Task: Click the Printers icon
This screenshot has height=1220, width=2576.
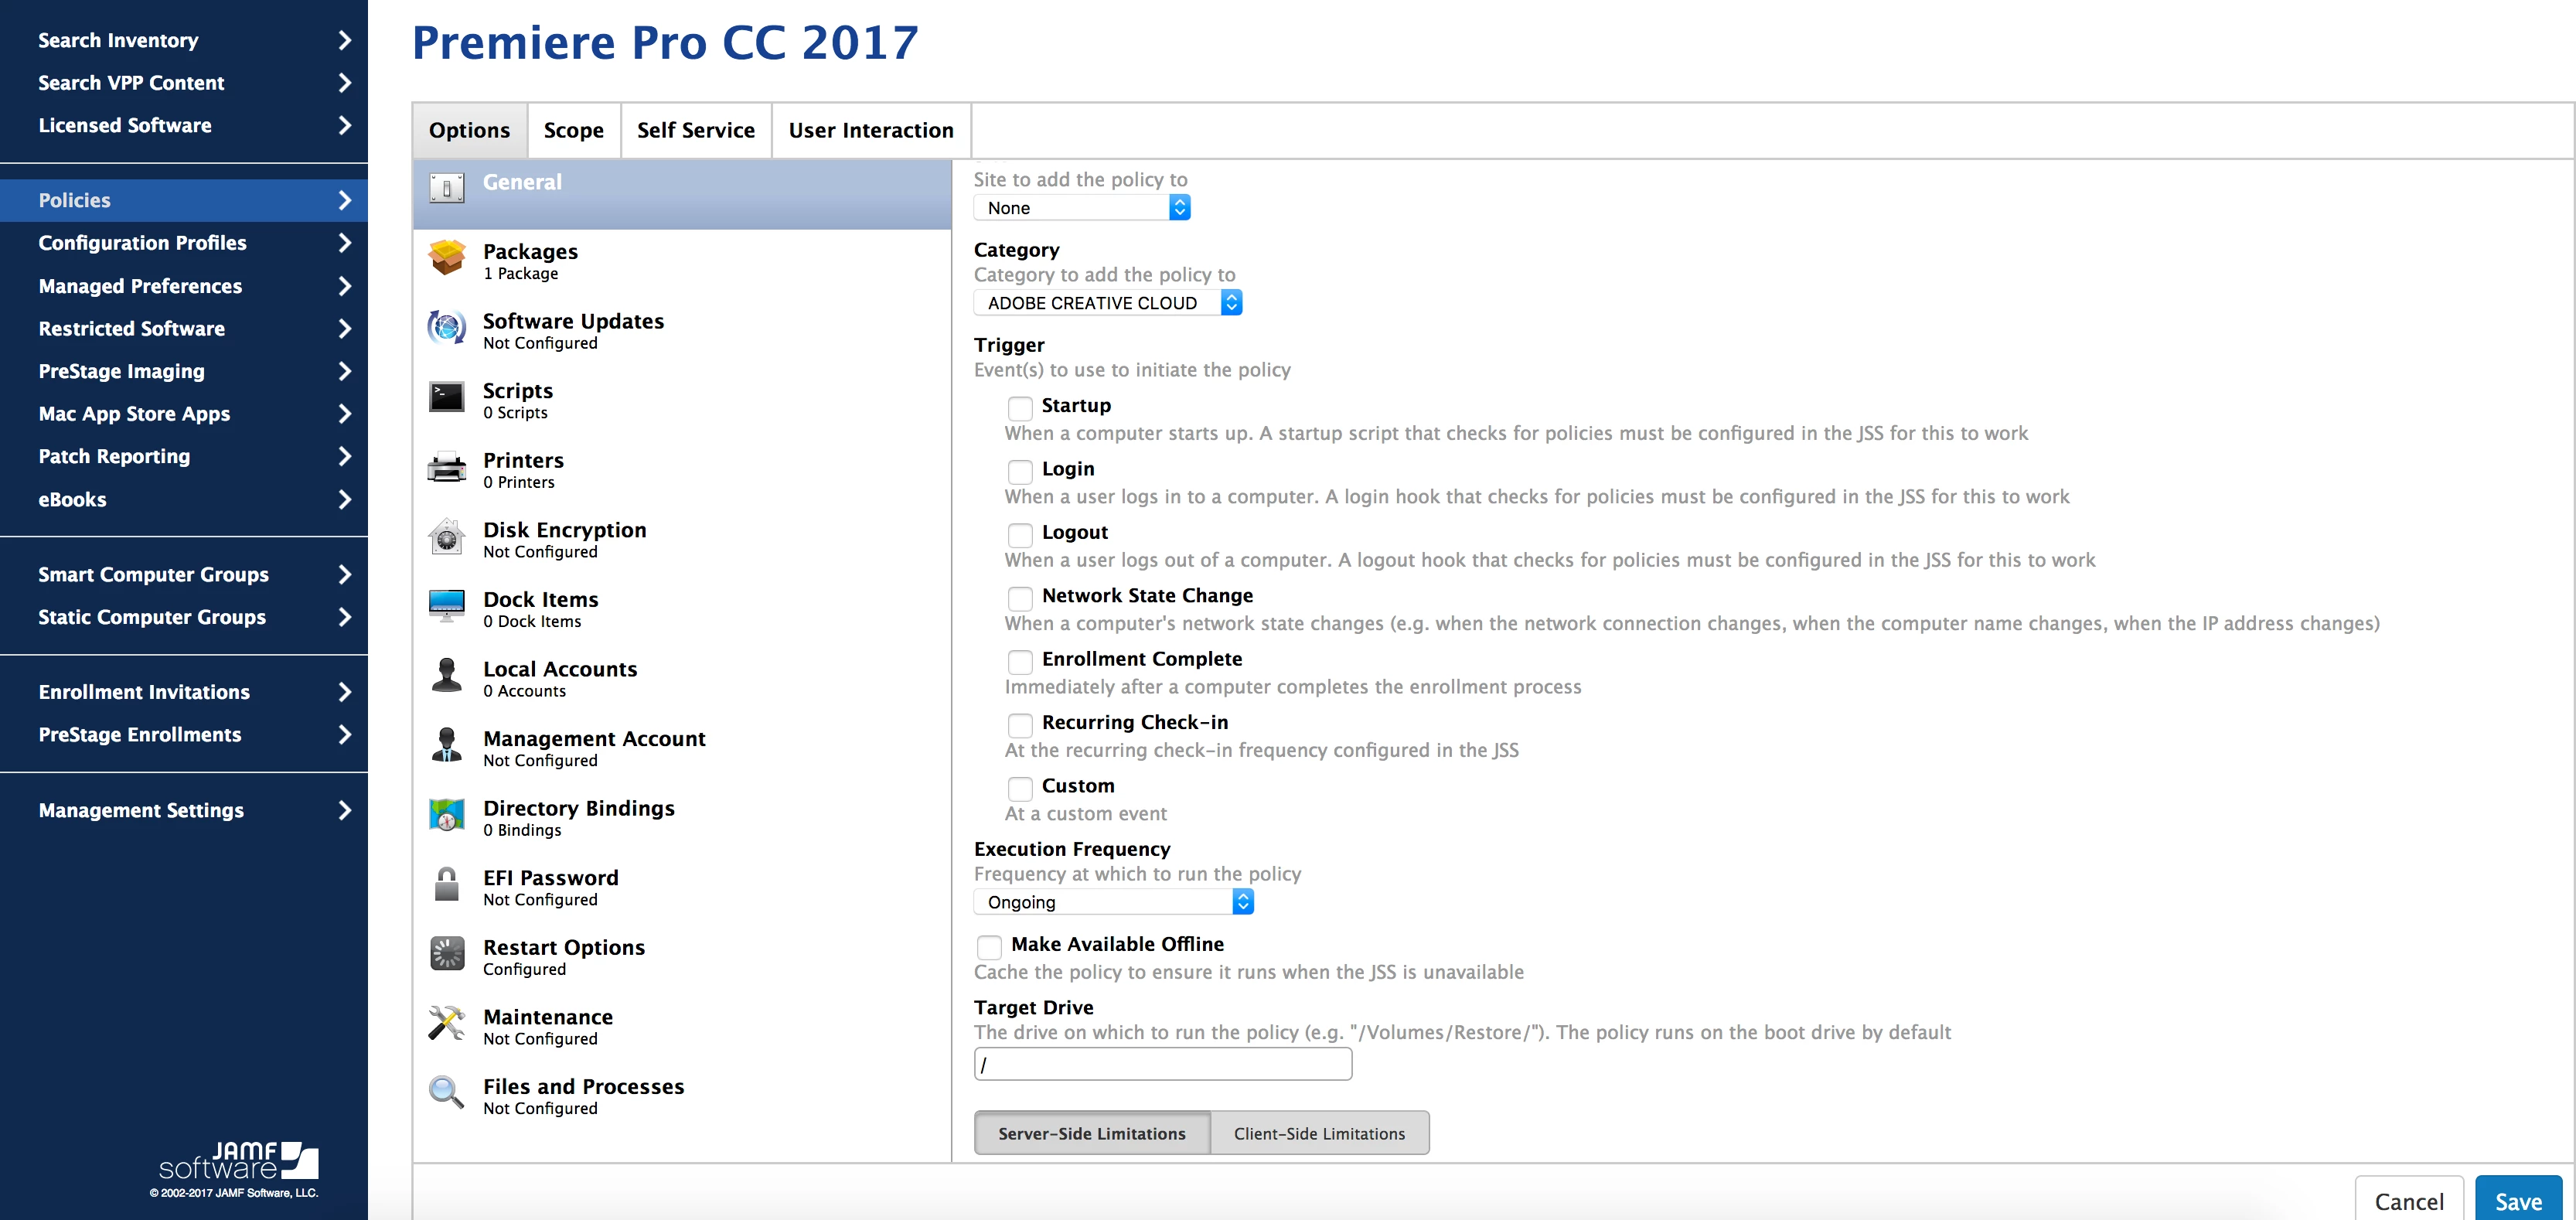Action: pyautogui.click(x=446, y=467)
